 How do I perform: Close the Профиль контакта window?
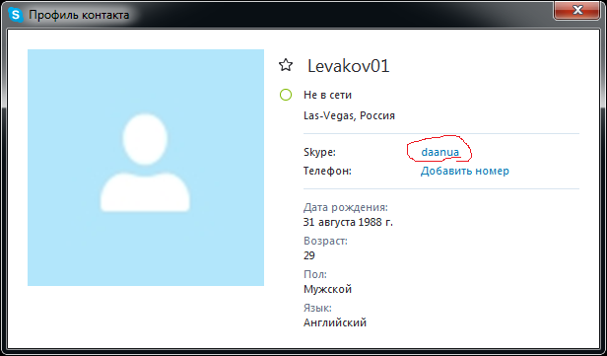pyautogui.click(x=577, y=10)
